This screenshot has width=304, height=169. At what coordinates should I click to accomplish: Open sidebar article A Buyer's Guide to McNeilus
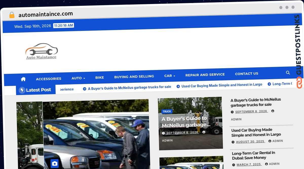256,102
